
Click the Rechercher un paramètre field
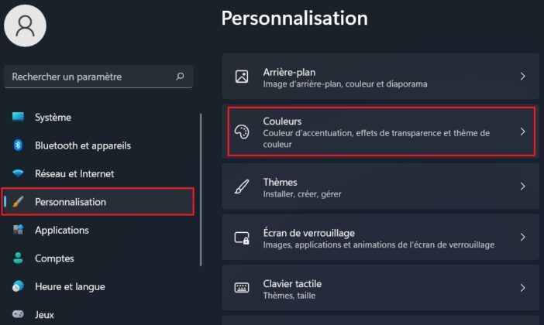98,77
